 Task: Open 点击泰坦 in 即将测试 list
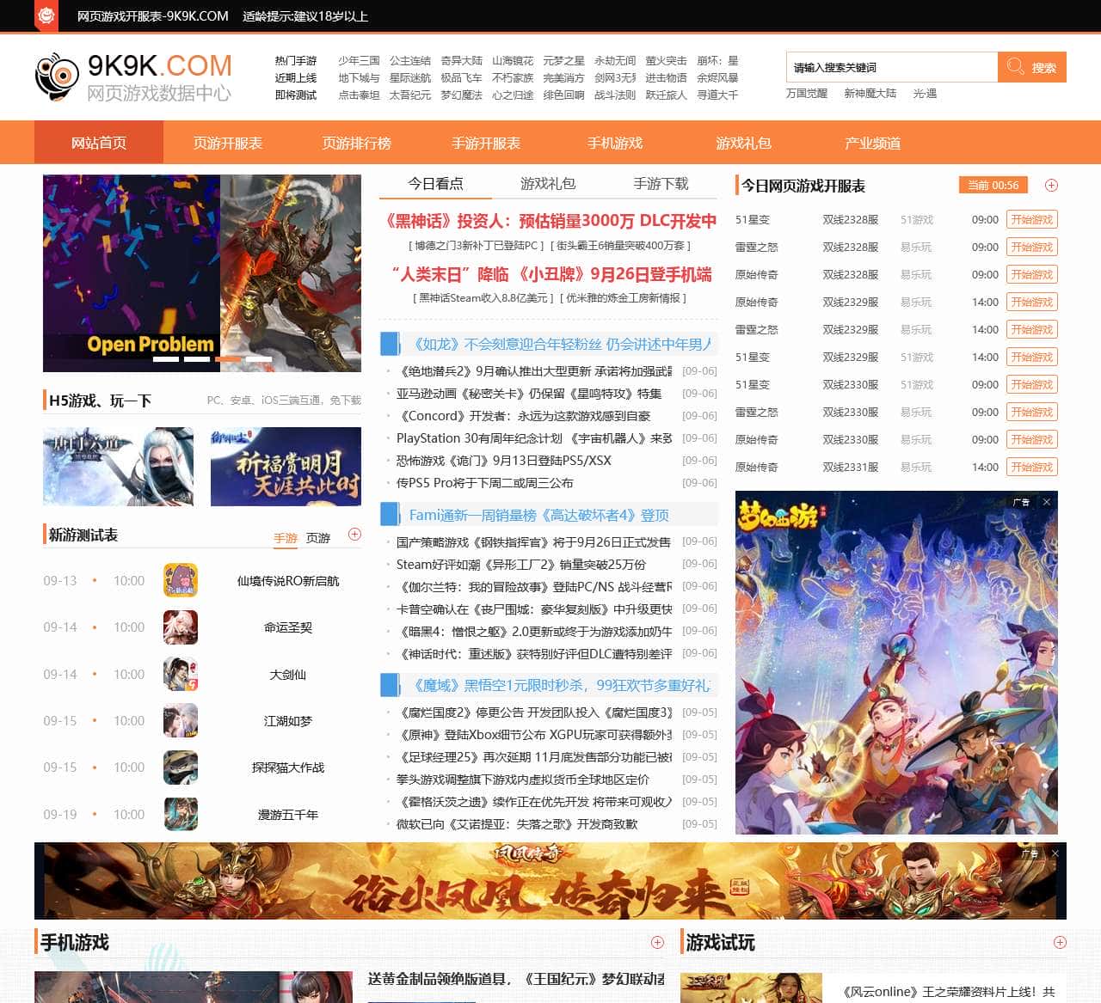point(359,95)
